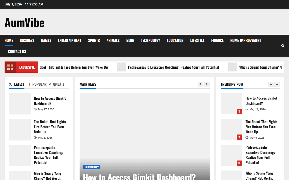Open the Lifestyle menu item
This screenshot has width=289, height=180.
[197, 41]
